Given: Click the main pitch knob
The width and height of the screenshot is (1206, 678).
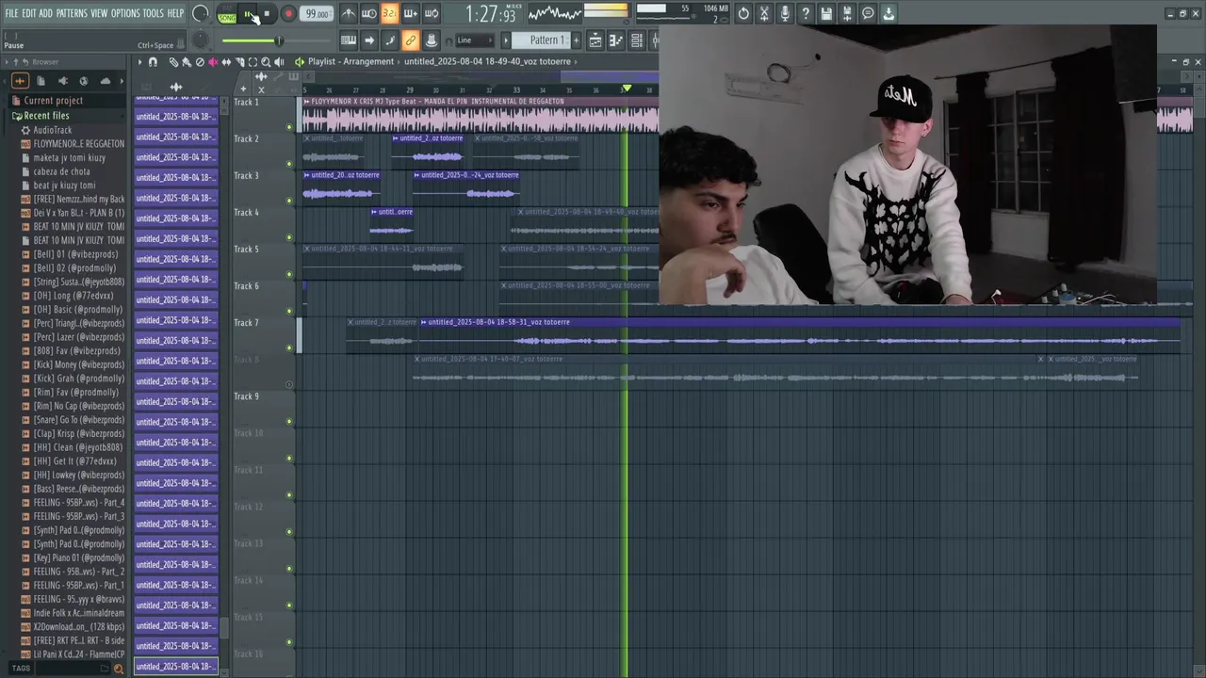Looking at the screenshot, I should (x=201, y=40).
